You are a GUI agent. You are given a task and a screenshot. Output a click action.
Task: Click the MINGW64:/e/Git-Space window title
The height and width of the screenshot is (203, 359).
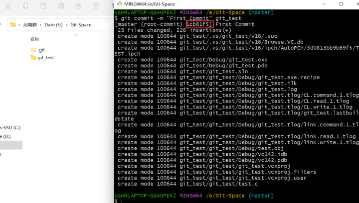150,4
